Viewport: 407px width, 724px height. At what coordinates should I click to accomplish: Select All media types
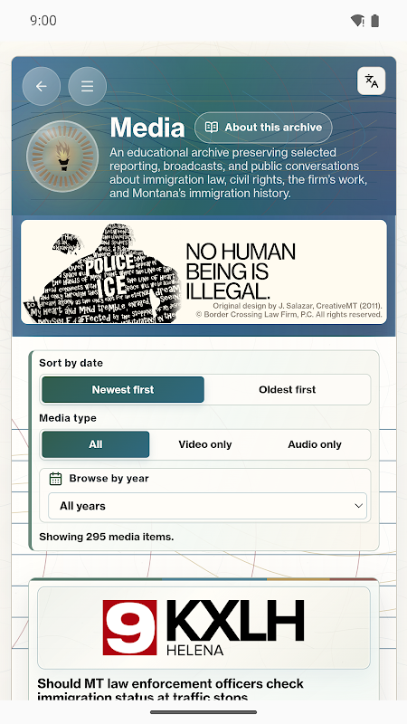point(96,444)
